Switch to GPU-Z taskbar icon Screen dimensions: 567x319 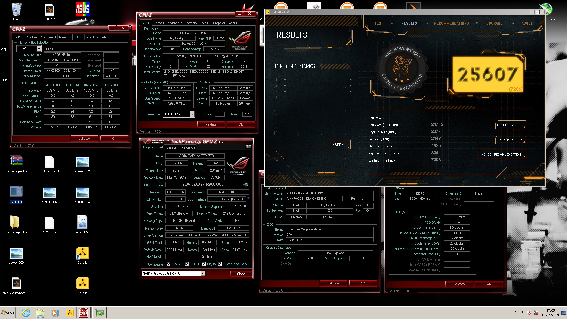(100, 313)
